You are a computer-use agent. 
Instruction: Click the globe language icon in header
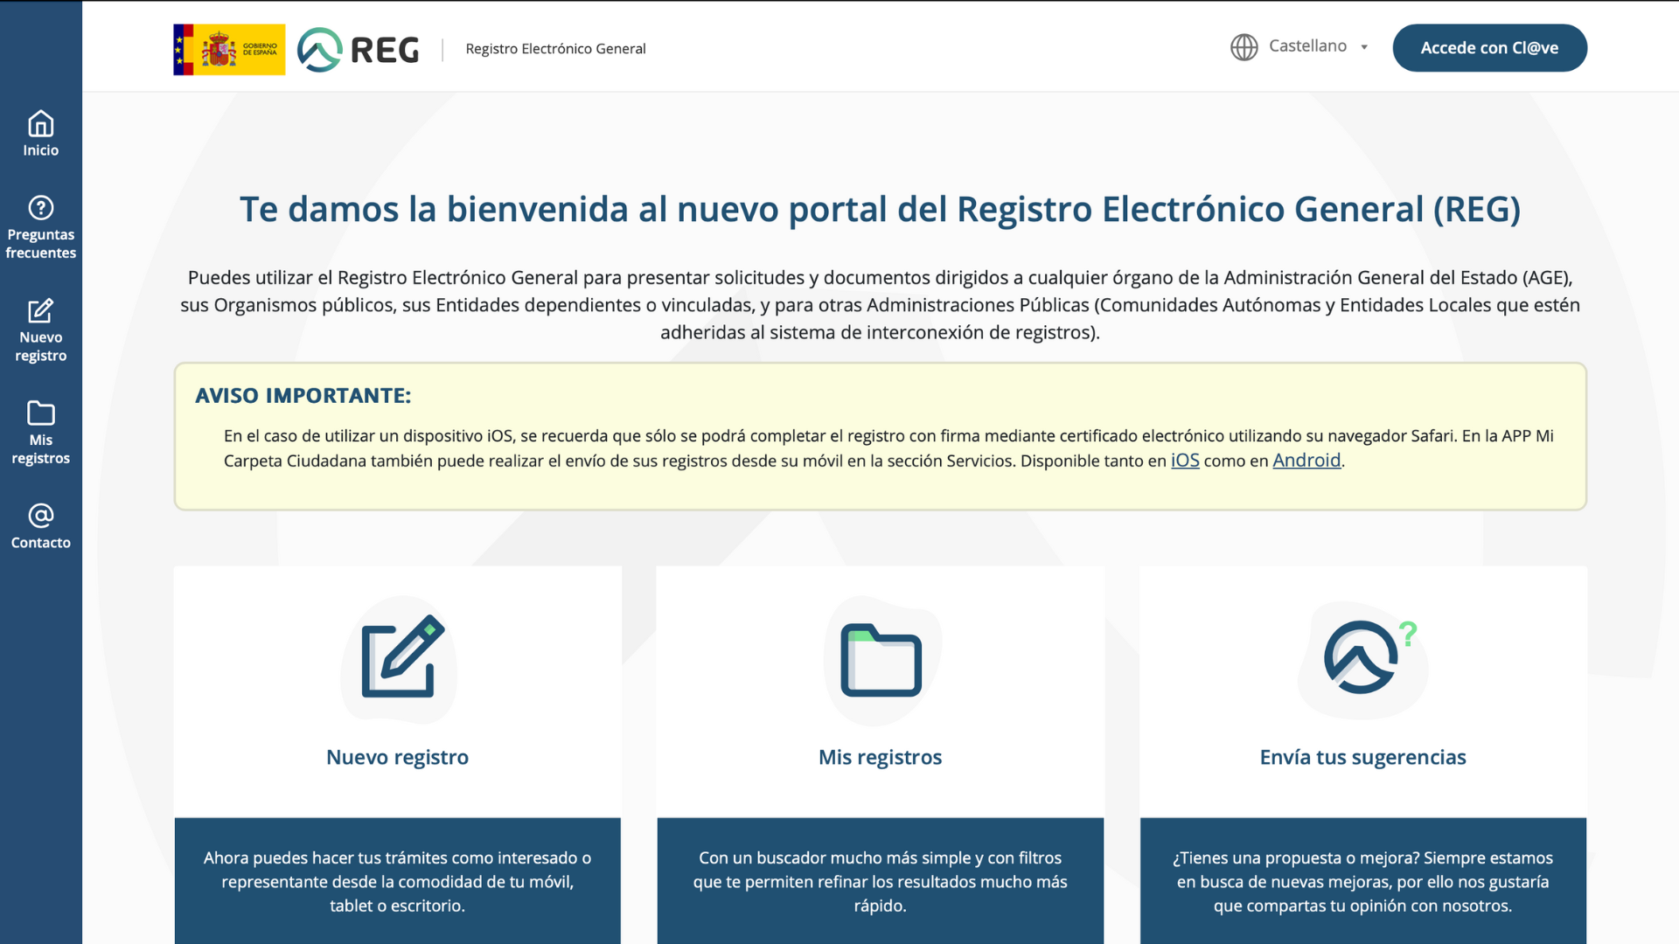coord(1244,47)
